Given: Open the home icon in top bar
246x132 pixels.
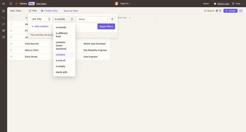Looking at the screenshot, I should (x=4, y=4).
